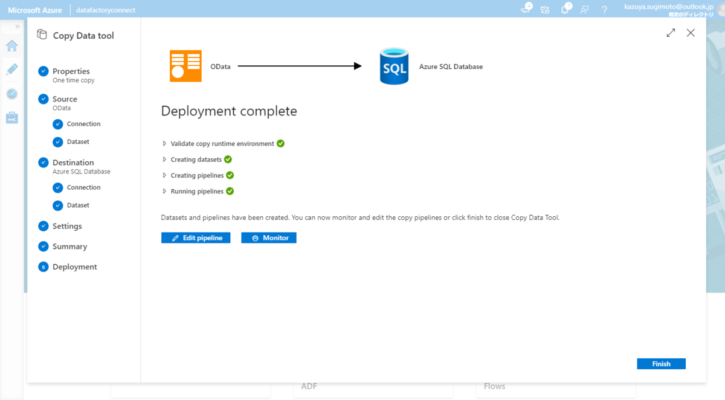Open the Monitor gauge icon in sidebar
This screenshot has height=400, width=725.
click(x=11, y=94)
